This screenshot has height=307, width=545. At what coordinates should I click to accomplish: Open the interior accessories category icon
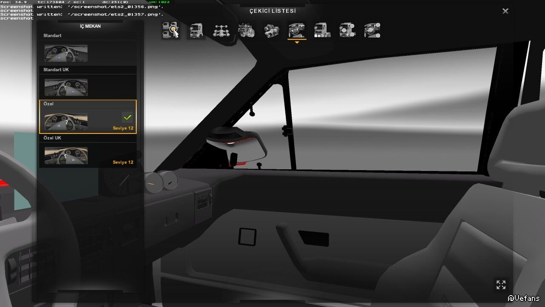coord(373,30)
